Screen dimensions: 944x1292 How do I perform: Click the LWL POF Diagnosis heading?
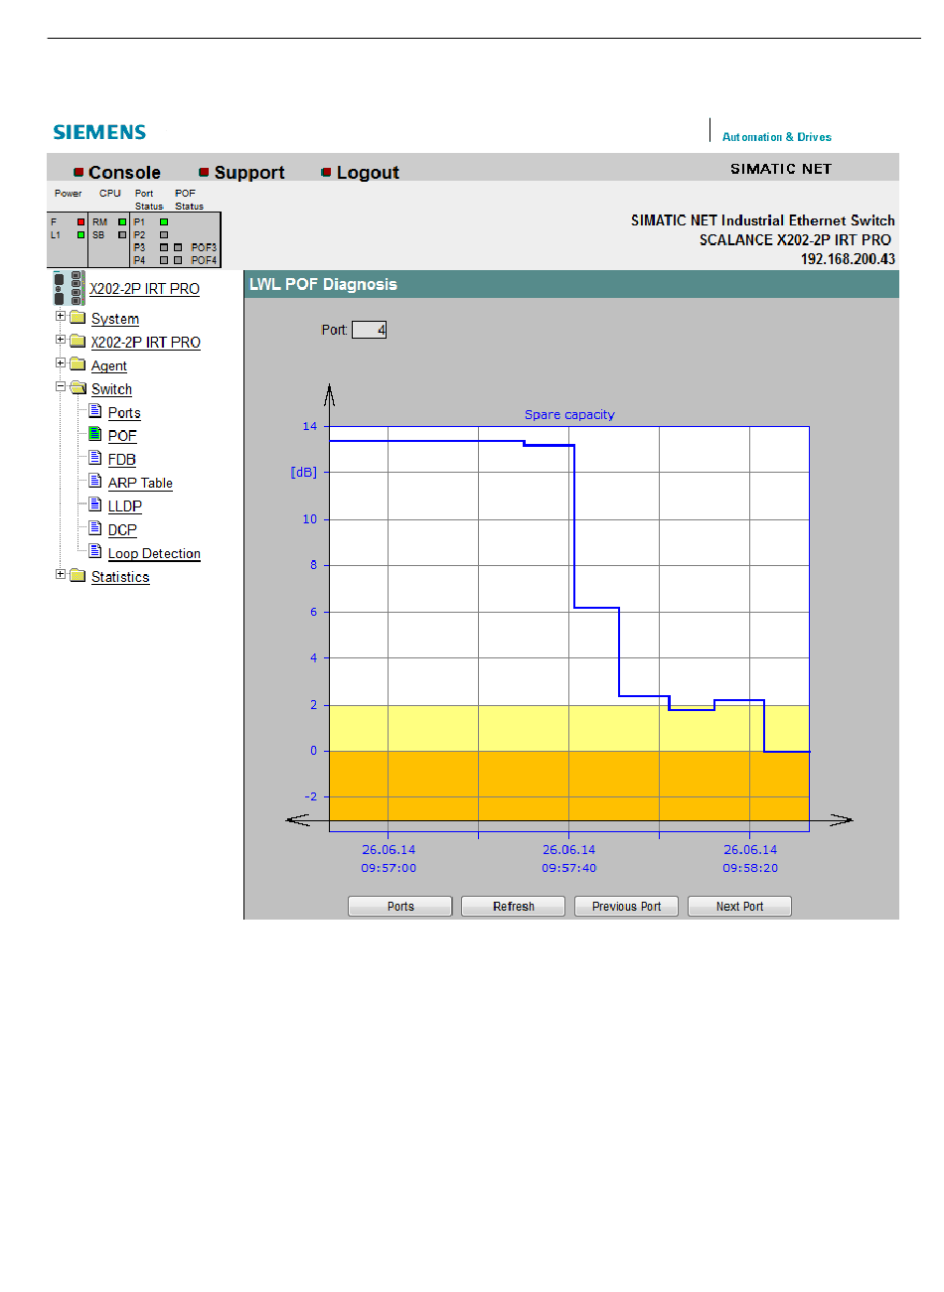point(323,285)
